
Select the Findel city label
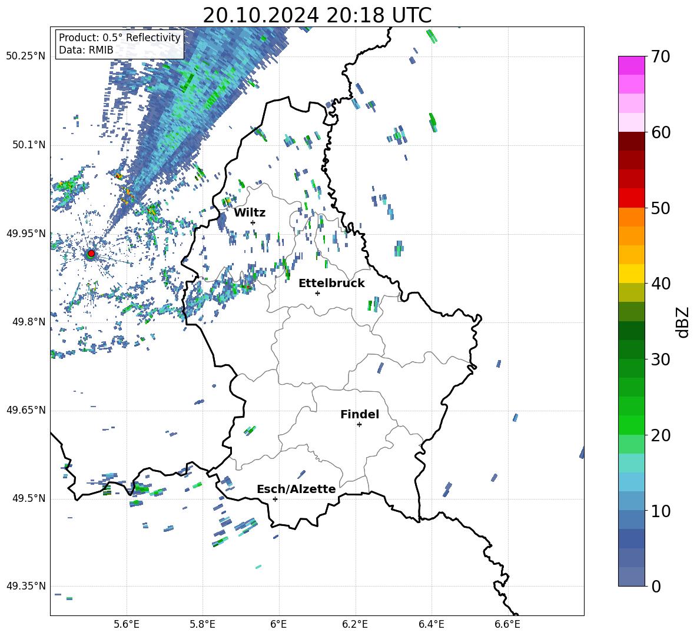coord(360,414)
